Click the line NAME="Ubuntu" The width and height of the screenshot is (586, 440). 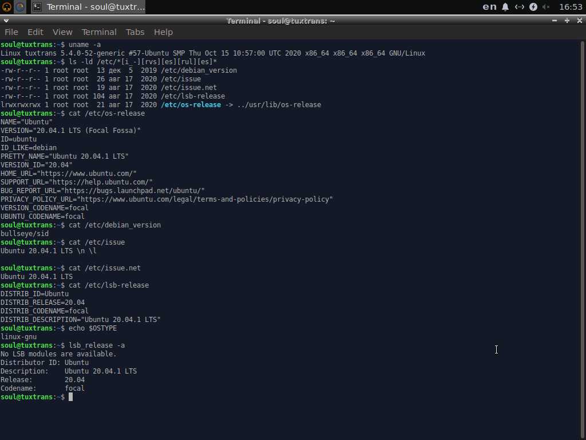click(x=26, y=122)
